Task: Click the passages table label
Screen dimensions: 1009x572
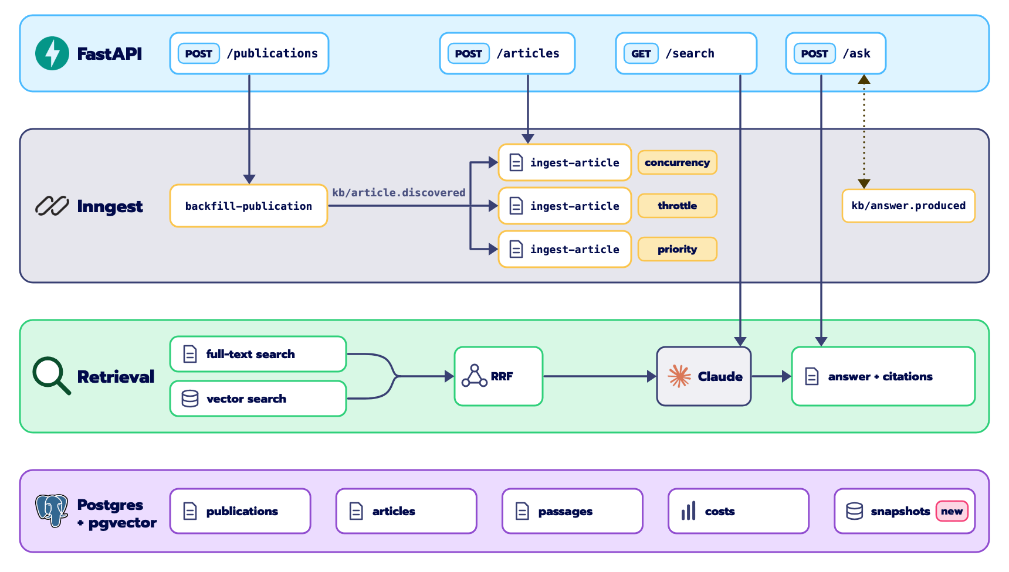Action: [566, 511]
